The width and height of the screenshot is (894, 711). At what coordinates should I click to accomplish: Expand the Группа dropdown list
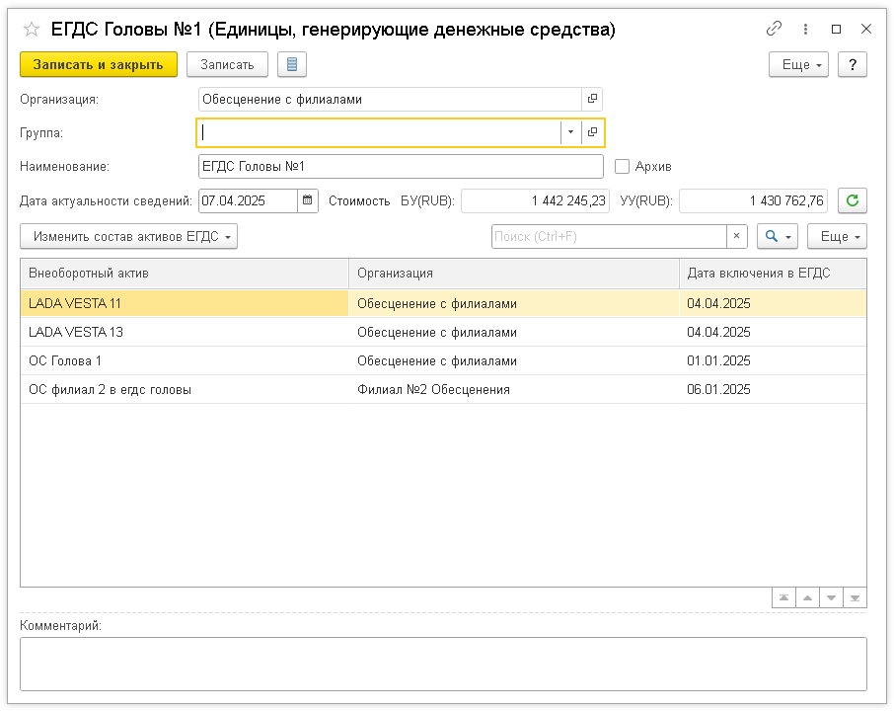click(570, 132)
